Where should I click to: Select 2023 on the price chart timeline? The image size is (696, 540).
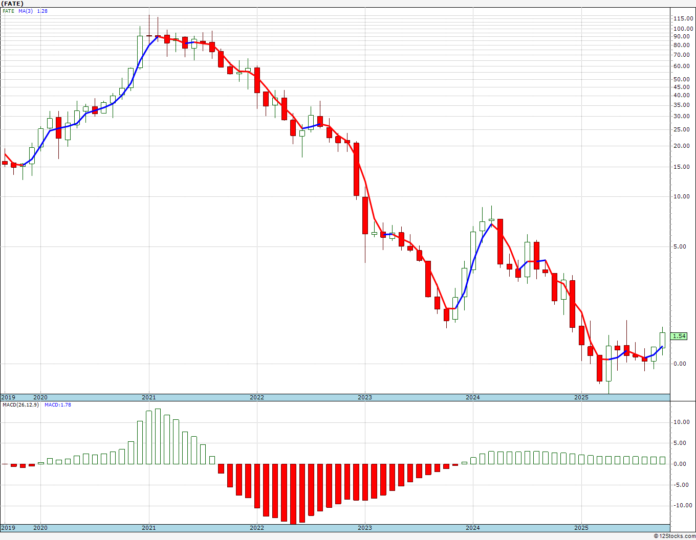point(365,397)
